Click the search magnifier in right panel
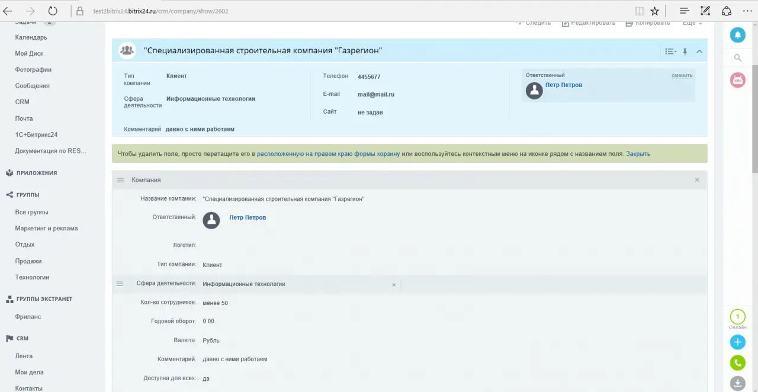 click(x=737, y=58)
